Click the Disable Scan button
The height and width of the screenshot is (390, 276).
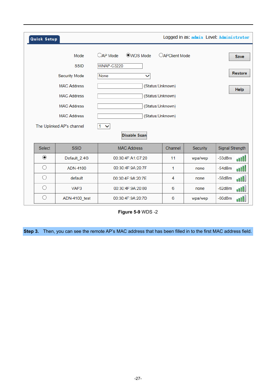[134, 135]
